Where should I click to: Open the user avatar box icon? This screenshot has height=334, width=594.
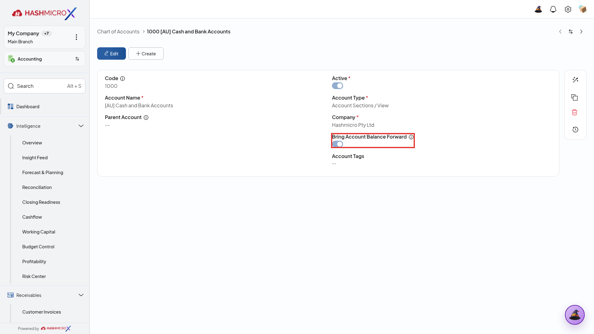pos(583,9)
